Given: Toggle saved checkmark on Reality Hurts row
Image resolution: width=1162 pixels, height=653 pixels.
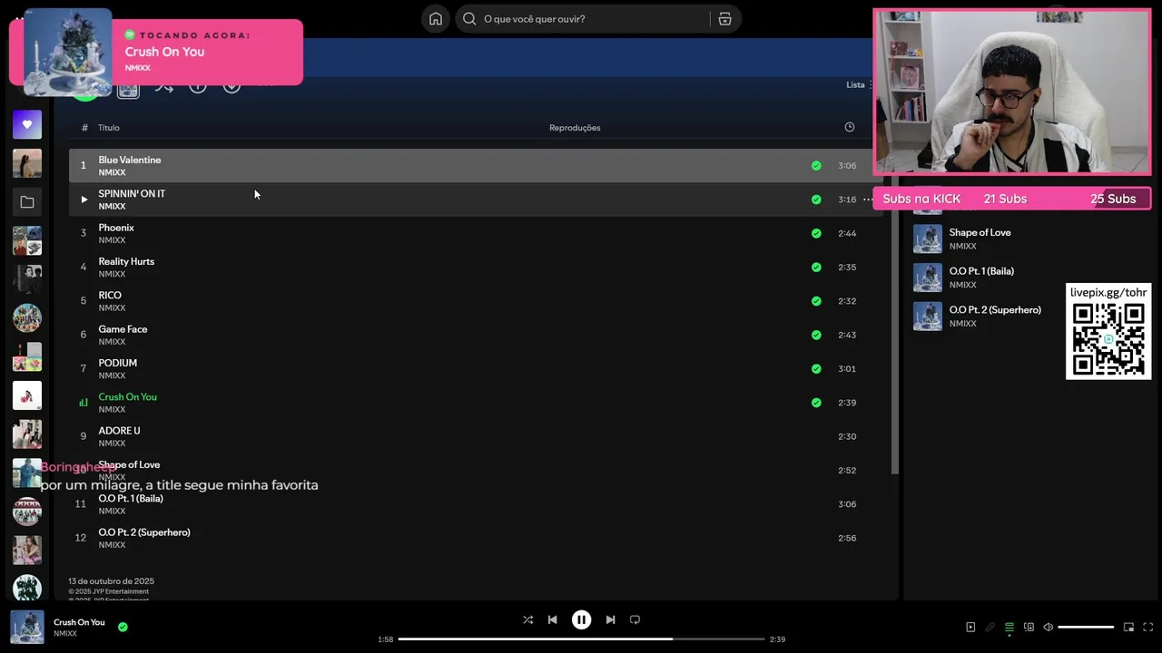Looking at the screenshot, I should point(816,268).
